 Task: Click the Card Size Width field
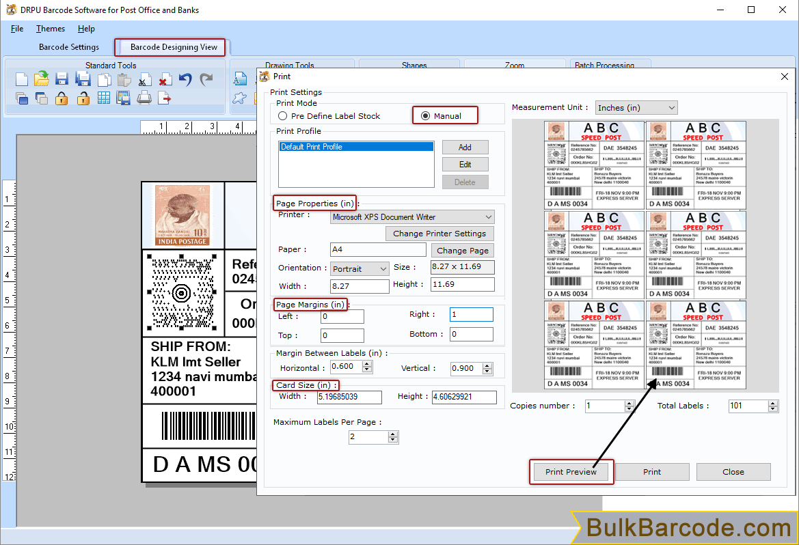pos(349,397)
